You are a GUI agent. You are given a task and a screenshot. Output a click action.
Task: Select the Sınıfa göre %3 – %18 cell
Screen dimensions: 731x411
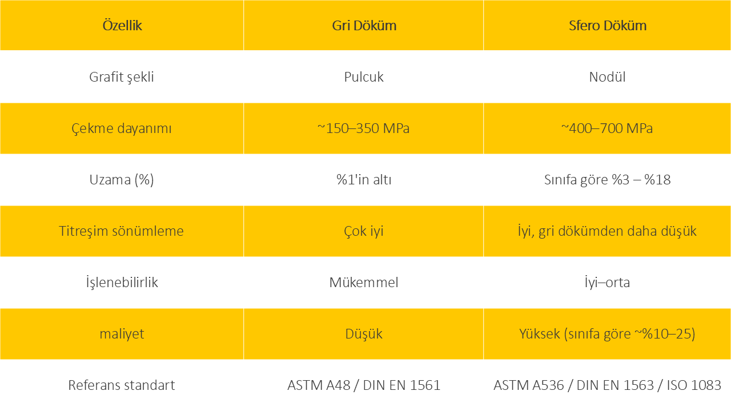(x=607, y=180)
